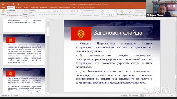Click the Redo/Repeat icon in the quick access toolbar

pyautogui.click(x=13, y=4)
